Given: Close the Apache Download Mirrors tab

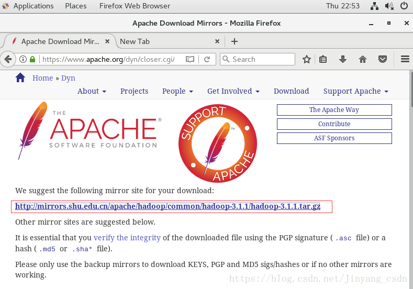Looking at the screenshot, I should click(x=107, y=41).
